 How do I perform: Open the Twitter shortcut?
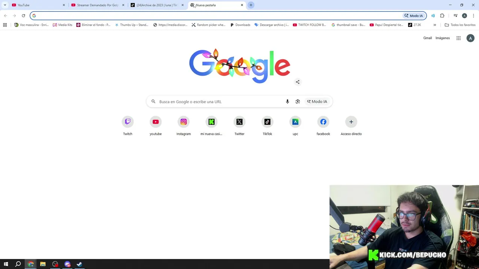pyautogui.click(x=239, y=126)
